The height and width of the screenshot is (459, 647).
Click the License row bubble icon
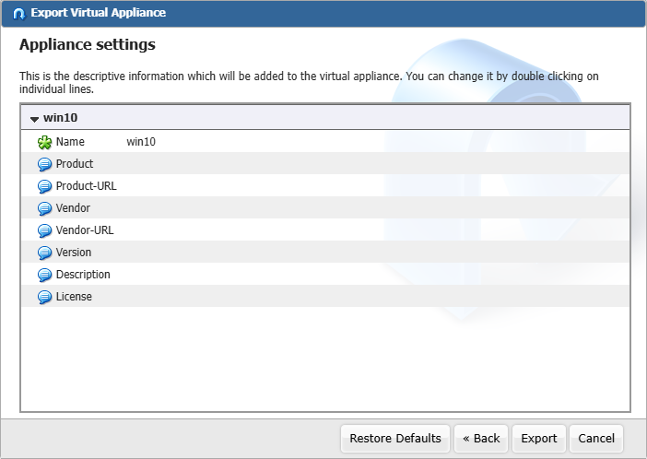(44, 297)
